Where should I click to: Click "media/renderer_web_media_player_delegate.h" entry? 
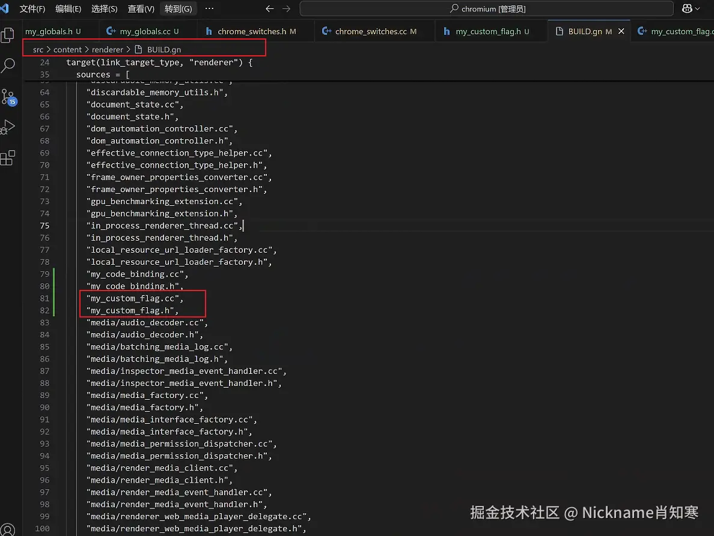tap(194, 529)
